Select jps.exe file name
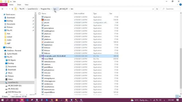182x102 pixels. tap(47, 25)
